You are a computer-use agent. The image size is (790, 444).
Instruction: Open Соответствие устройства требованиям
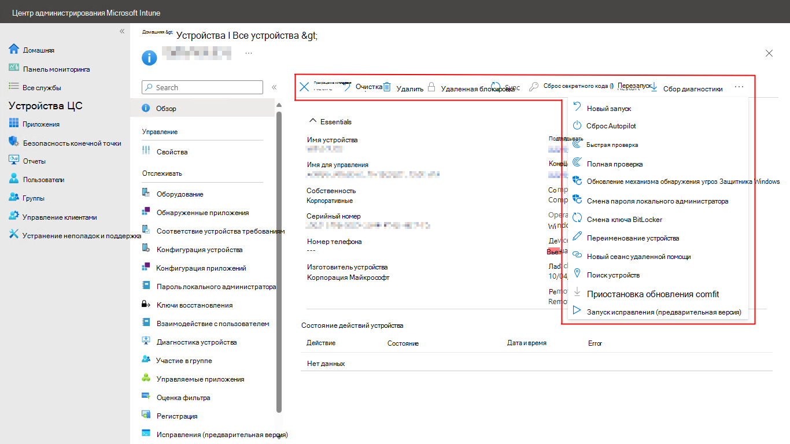pos(213,231)
